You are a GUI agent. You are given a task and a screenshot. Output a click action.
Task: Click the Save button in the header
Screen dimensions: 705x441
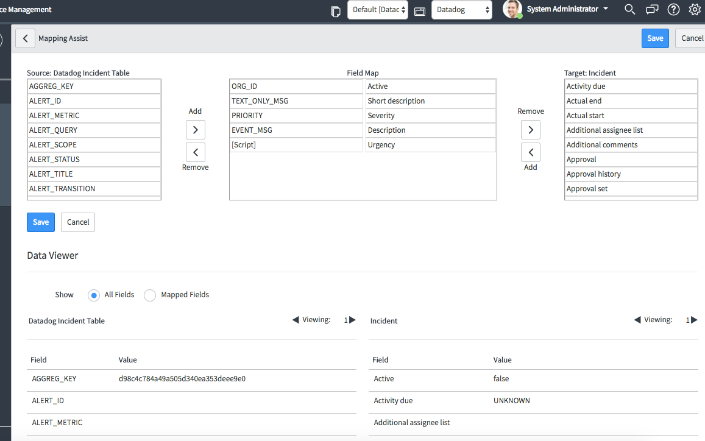pyautogui.click(x=655, y=38)
